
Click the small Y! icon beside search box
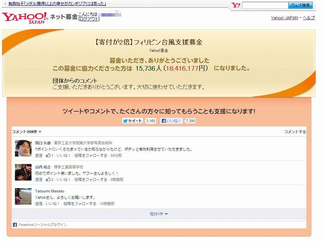click(236, 5)
